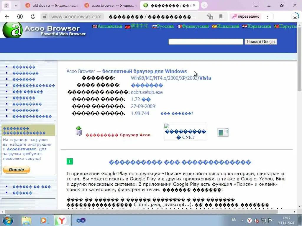Open the «переведено» translation options
Viewport: 302px width, 226px height.
246,16
